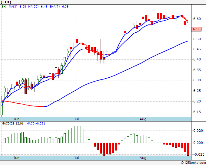
Task: Click the highlighted 6.56 current price tag
Action: (196, 29)
